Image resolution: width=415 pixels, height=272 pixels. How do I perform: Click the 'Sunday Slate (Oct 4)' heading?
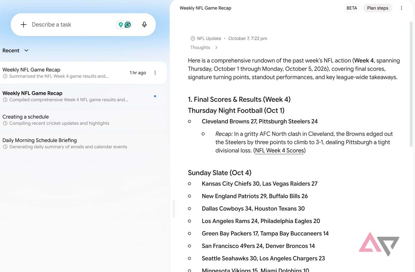[220, 173]
